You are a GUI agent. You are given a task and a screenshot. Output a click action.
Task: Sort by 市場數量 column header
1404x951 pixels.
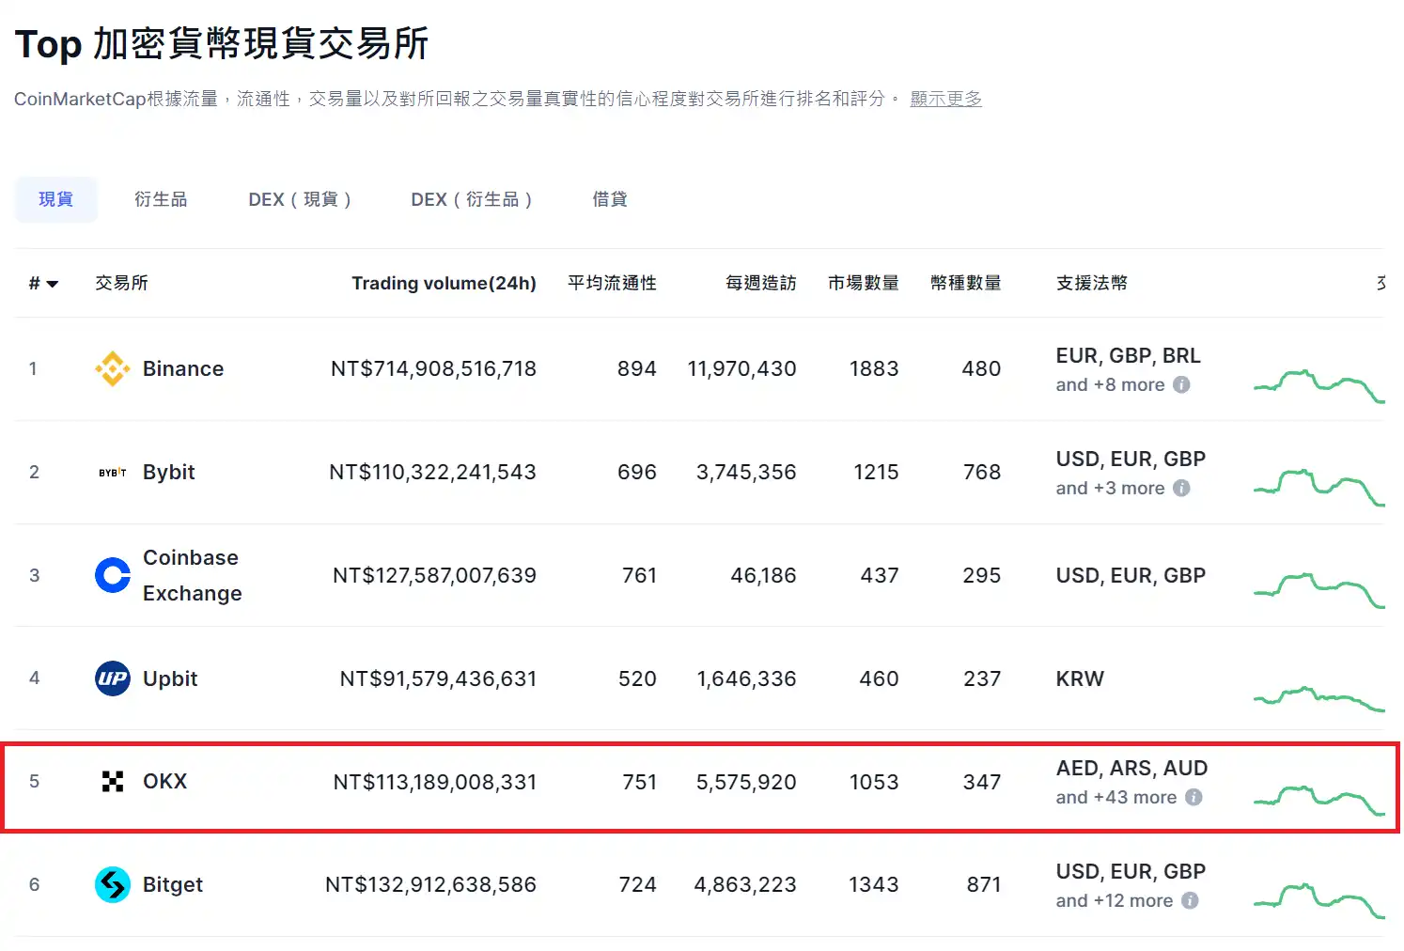[864, 283]
